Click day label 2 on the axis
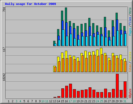The height and width of the screenshot is (104, 133). tap(12, 101)
